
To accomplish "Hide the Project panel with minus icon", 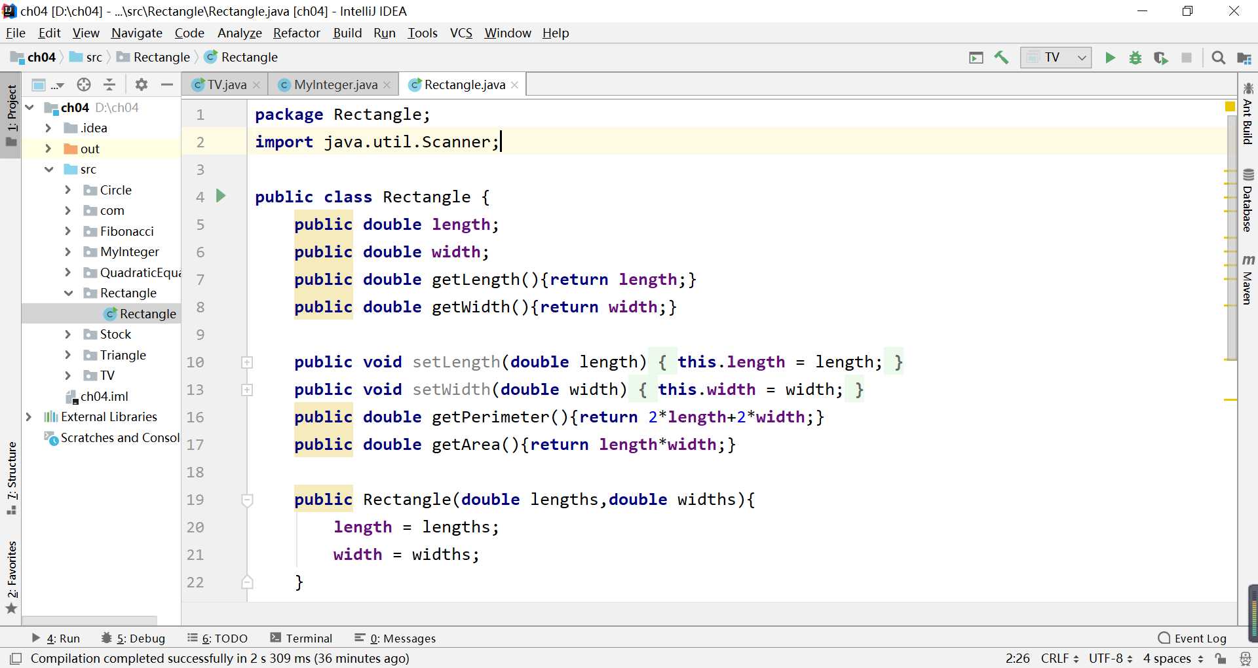I will [167, 84].
